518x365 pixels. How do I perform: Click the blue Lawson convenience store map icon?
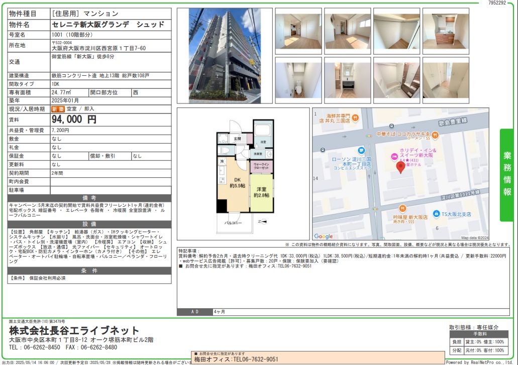click(x=360, y=151)
